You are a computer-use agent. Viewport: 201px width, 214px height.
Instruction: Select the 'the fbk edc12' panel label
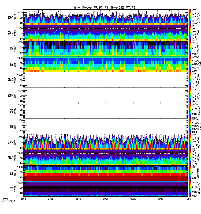tap(13, 173)
